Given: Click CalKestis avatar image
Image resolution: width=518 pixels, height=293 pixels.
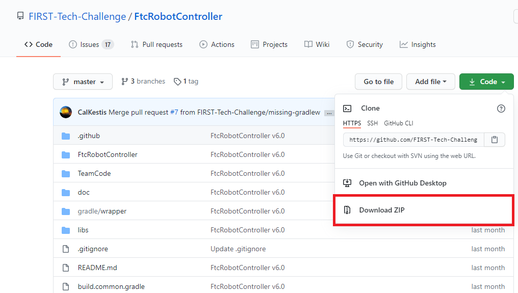Looking at the screenshot, I should click(66, 112).
